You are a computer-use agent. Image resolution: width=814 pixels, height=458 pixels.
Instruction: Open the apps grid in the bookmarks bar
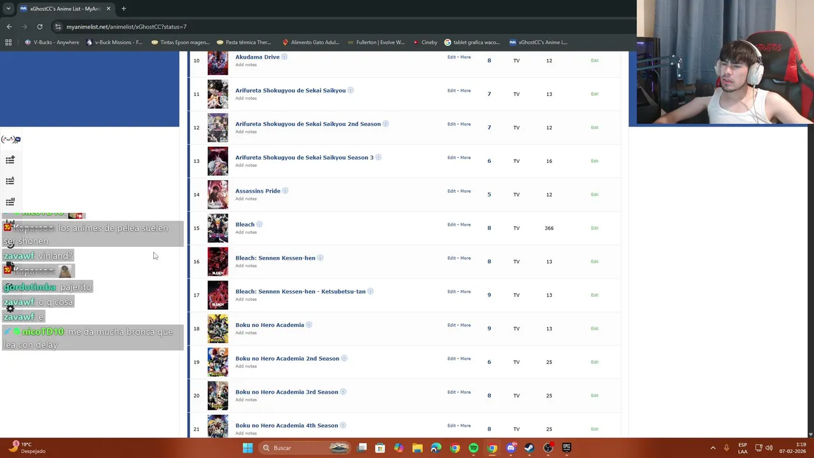(x=8, y=43)
